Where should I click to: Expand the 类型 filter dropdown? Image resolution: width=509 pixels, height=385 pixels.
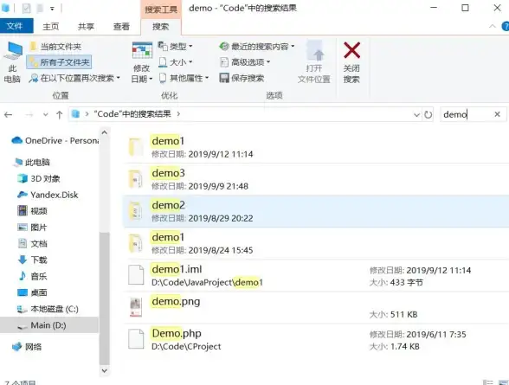(x=175, y=47)
